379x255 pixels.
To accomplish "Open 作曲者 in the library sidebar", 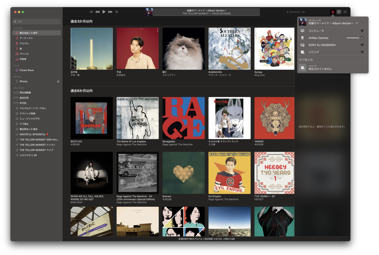I will pyautogui.click(x=23, y=59).
